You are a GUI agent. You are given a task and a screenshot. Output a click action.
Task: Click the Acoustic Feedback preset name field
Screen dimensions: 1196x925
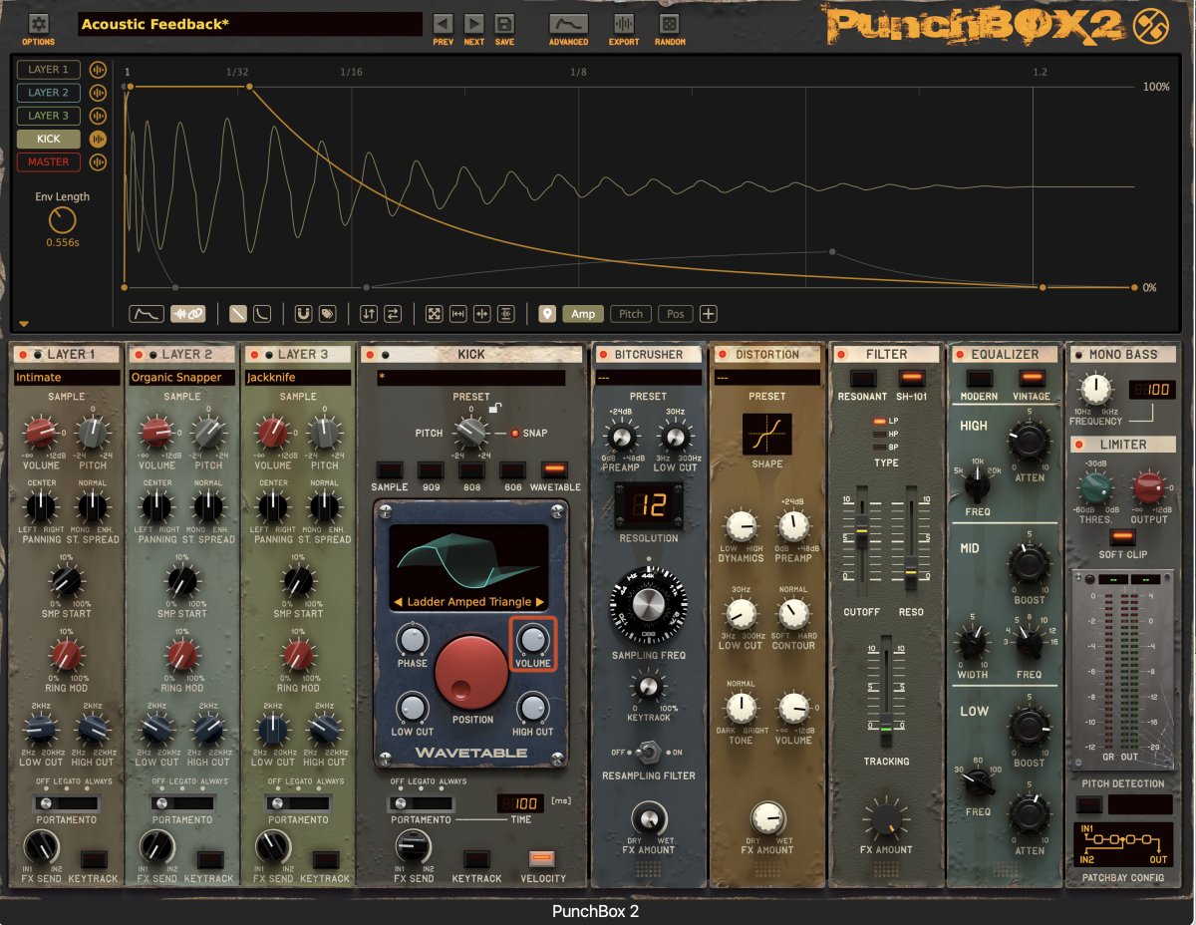pyautogui.click(x=250, y=24)
